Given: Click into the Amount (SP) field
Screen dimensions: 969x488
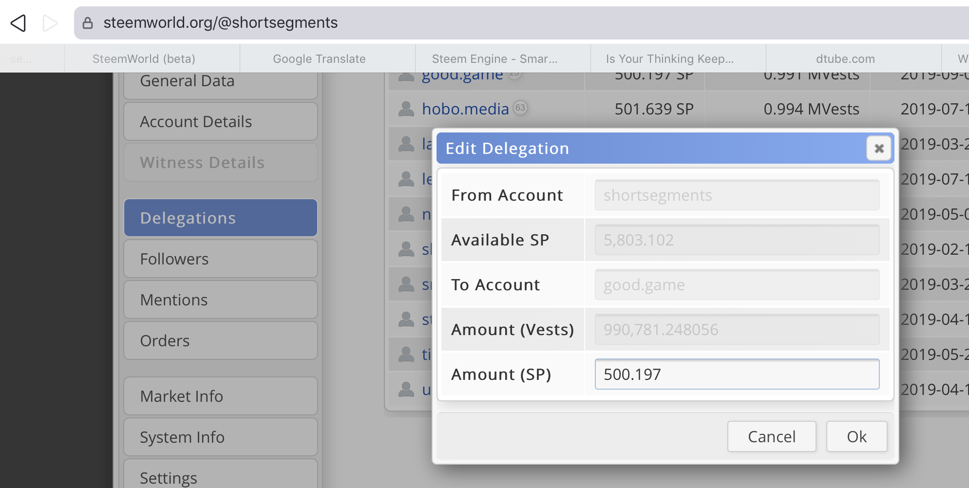Looking at the screenshot, I should 737,374.
